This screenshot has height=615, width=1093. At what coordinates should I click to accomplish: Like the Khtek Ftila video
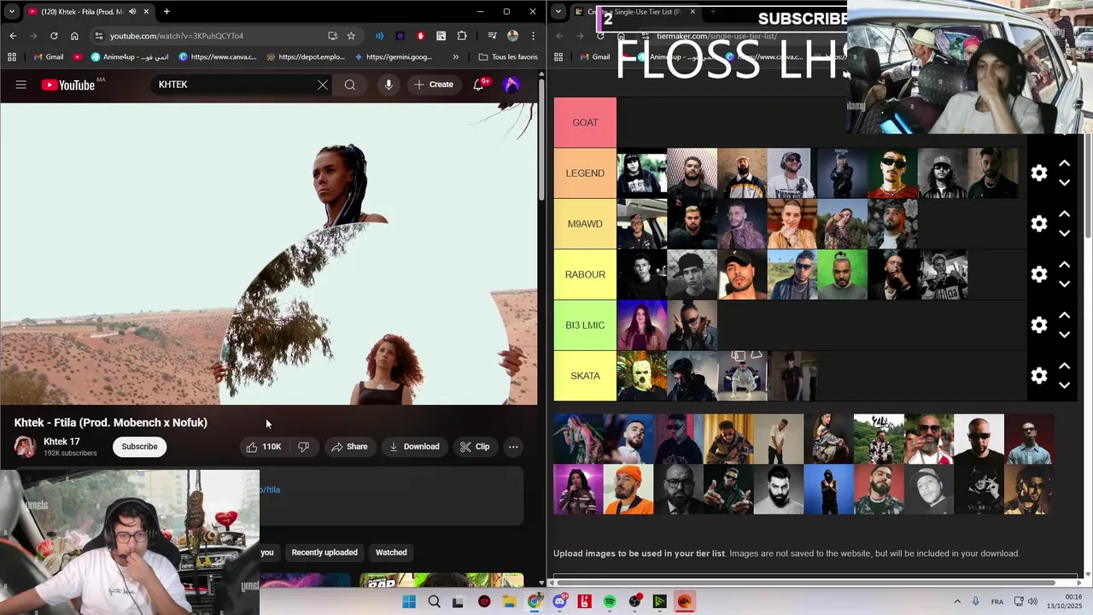[x=264, y=447]
